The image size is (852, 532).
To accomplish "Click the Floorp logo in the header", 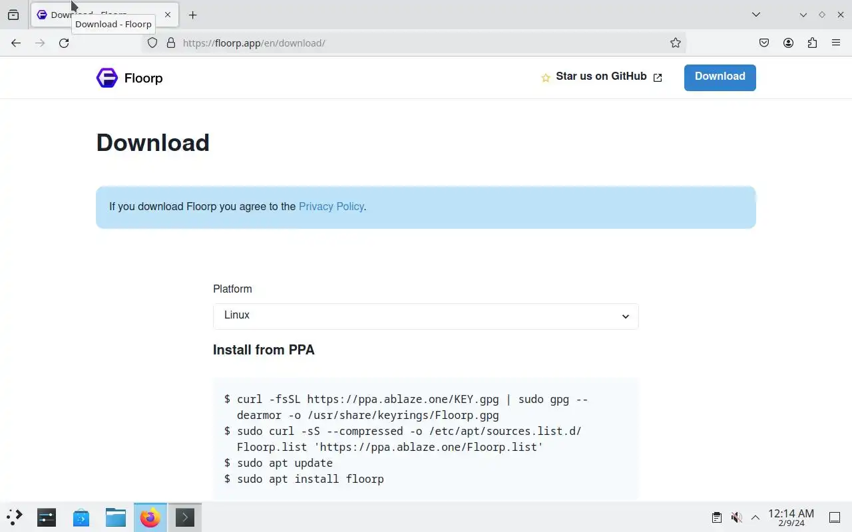I will [106, 78].
